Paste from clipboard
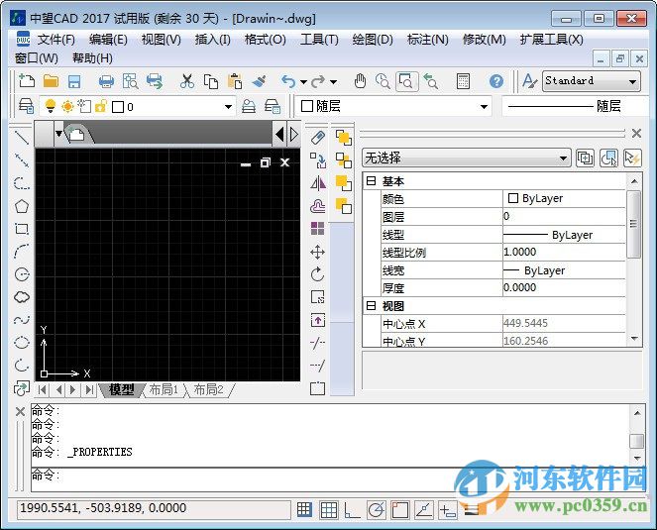 [235, 81]
